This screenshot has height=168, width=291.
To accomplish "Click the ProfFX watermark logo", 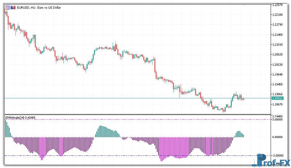I will [x=271, y=160].
